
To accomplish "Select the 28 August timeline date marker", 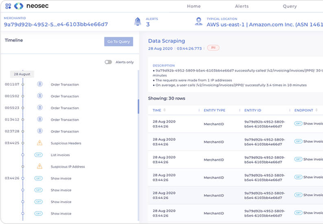I will [22, 74].
